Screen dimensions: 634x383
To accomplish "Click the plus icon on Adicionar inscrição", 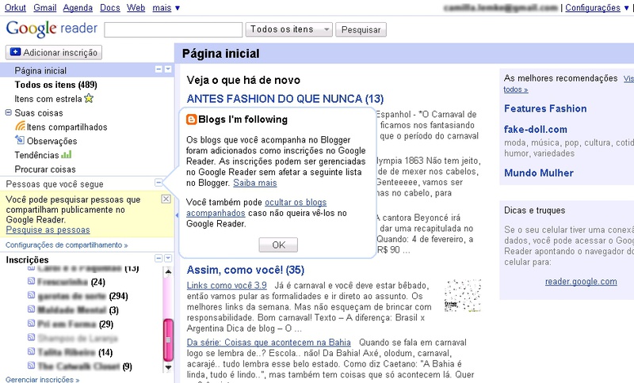I will pyautogui.click(x=15, y=52).
